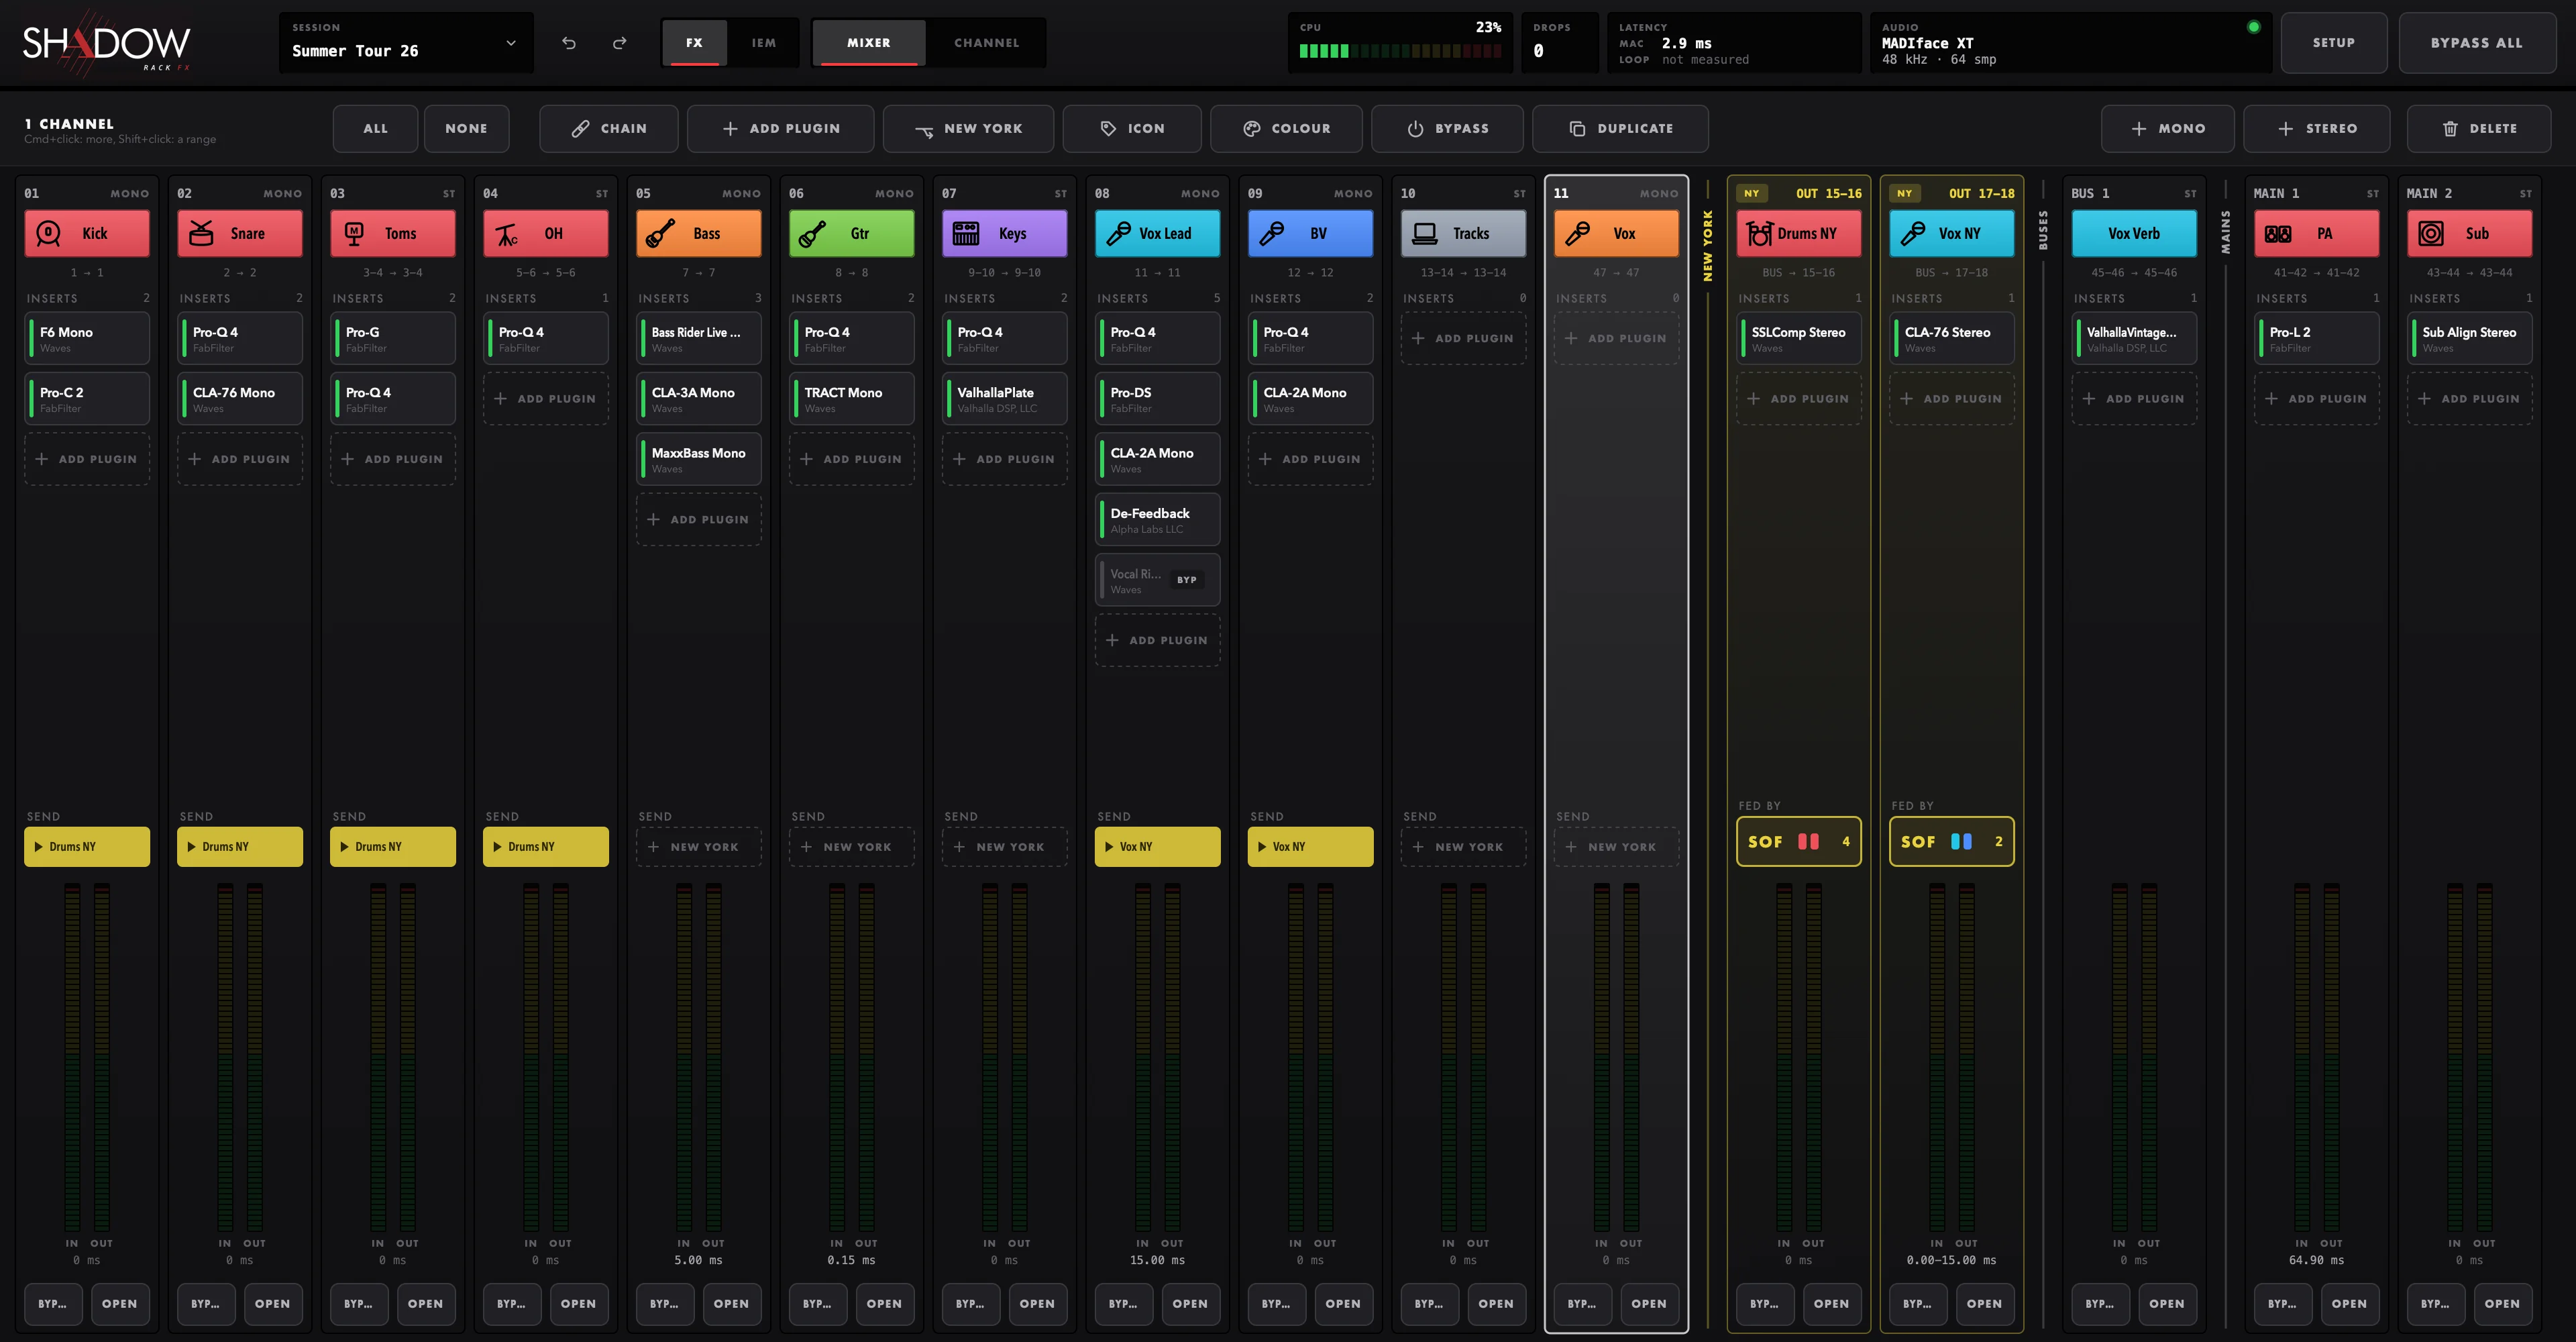Select the Channel view tab
Viewport: 2576px width, 1342px height.
tap(987, 43)
